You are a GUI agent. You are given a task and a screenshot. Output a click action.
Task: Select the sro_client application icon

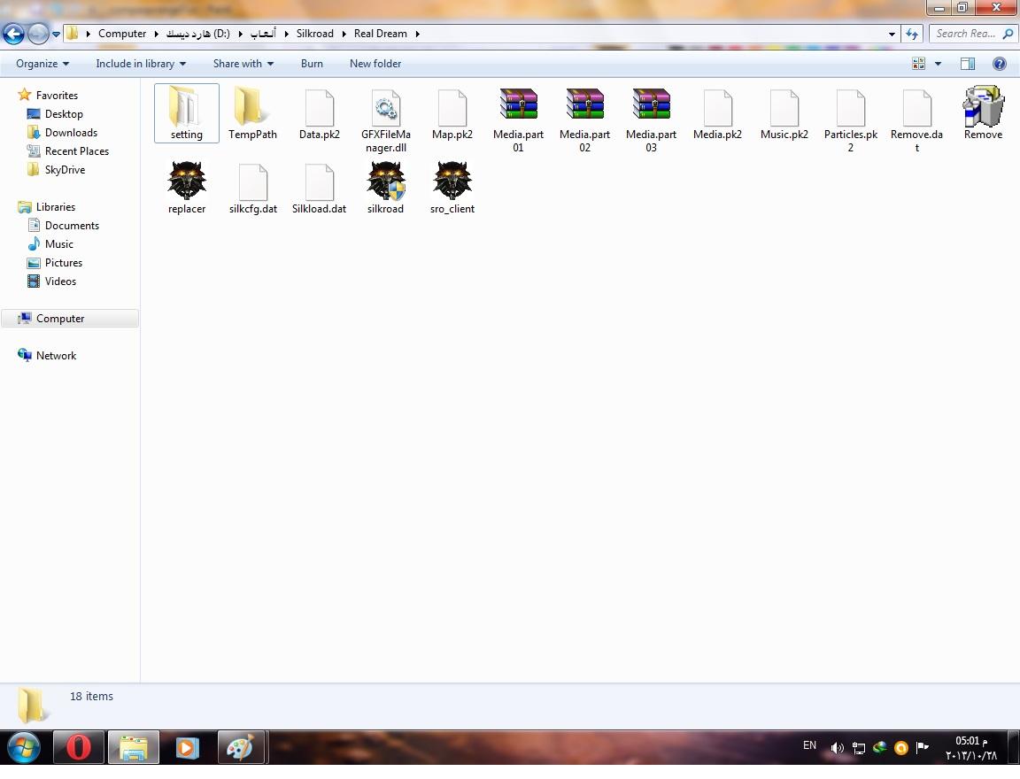tap(452, 180)
